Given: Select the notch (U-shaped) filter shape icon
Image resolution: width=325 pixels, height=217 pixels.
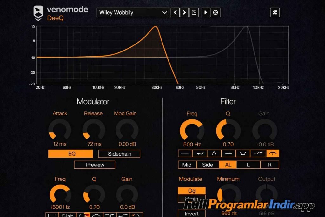Looking at the screenshot, I should coord(243,153).
